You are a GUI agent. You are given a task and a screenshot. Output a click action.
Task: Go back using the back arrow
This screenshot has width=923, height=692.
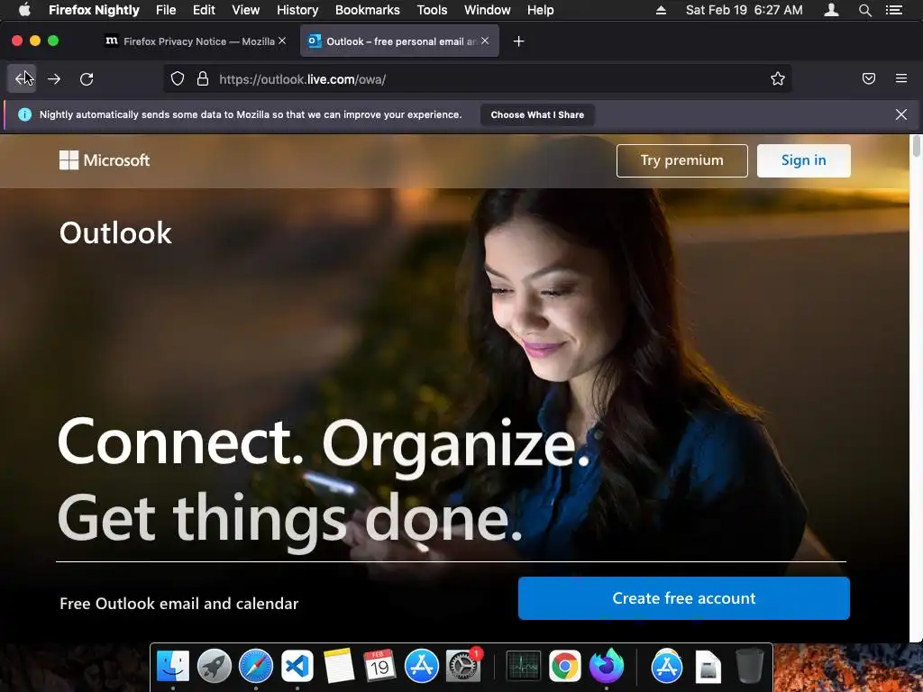tap(22, 79)
